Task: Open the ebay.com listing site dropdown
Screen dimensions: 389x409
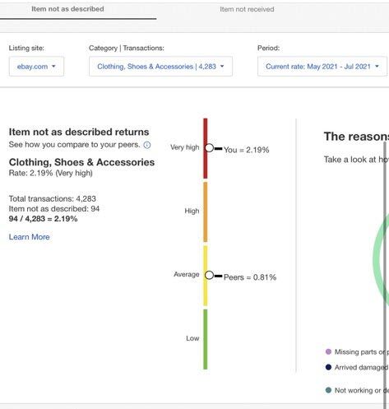Action: tap(36, 67)
